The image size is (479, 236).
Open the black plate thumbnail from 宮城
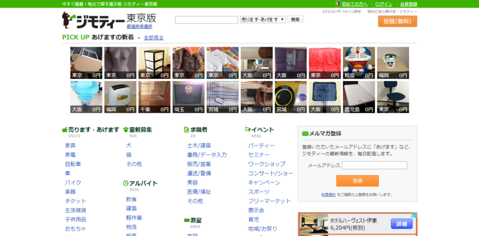tap(291, 97)
